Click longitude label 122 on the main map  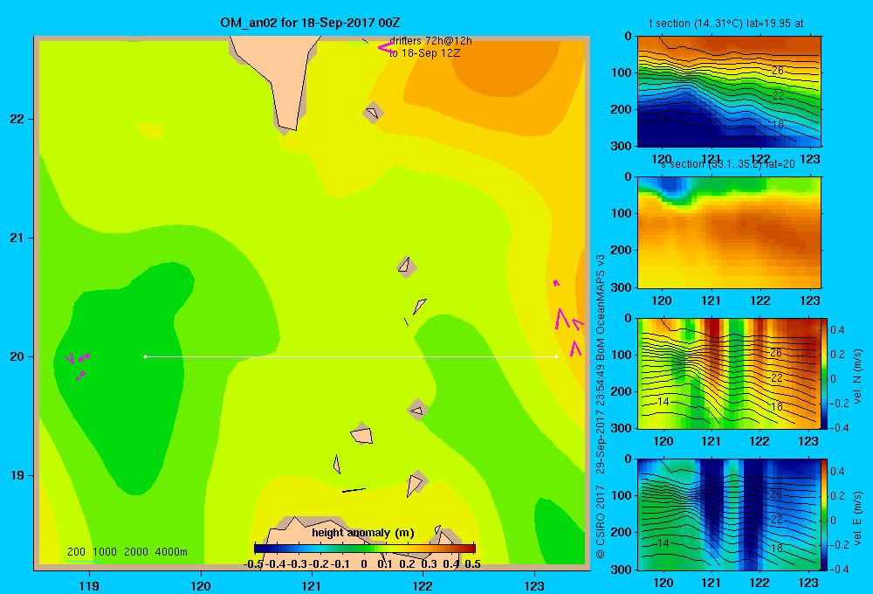423,585
